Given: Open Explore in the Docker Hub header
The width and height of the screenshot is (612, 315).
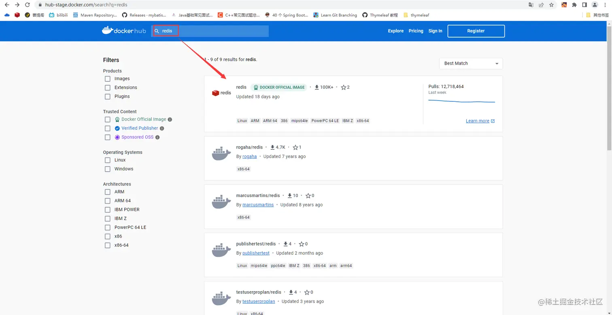Looking at the screenshot, I should [x=396, y=31].
